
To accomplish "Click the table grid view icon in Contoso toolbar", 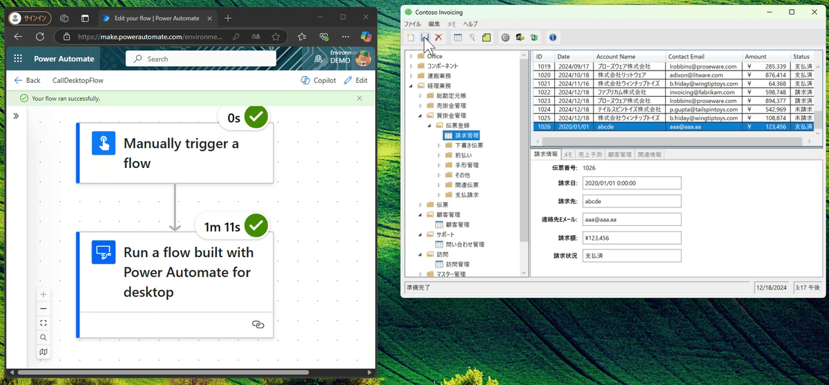I will [x=458, y=37].
